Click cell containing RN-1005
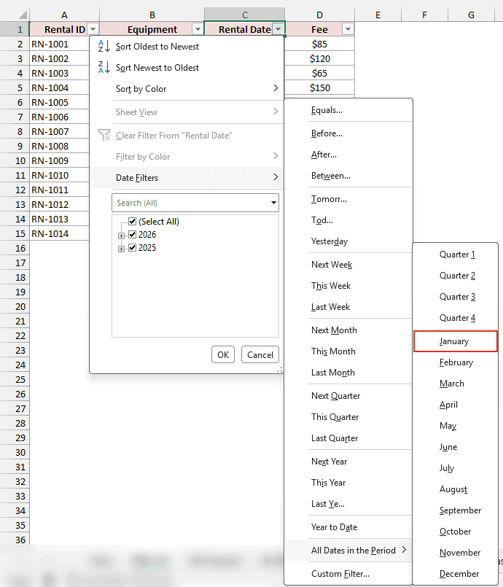The image size is (503, 587). 60,103
